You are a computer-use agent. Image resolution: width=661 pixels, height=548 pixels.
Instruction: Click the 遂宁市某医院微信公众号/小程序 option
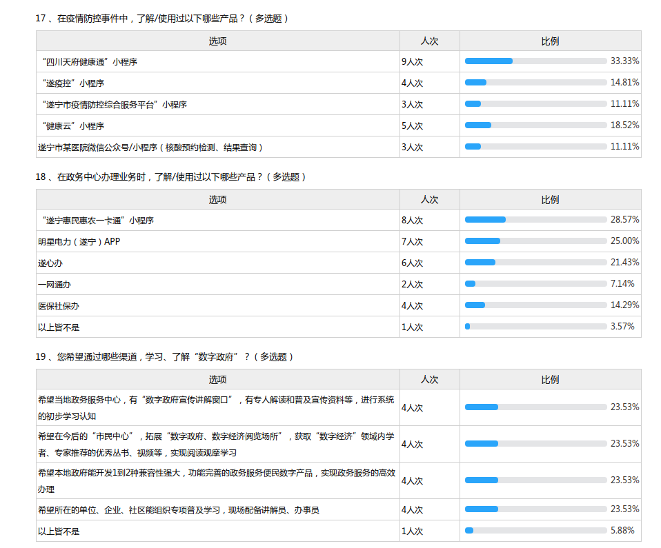click(x=150, y=148)
